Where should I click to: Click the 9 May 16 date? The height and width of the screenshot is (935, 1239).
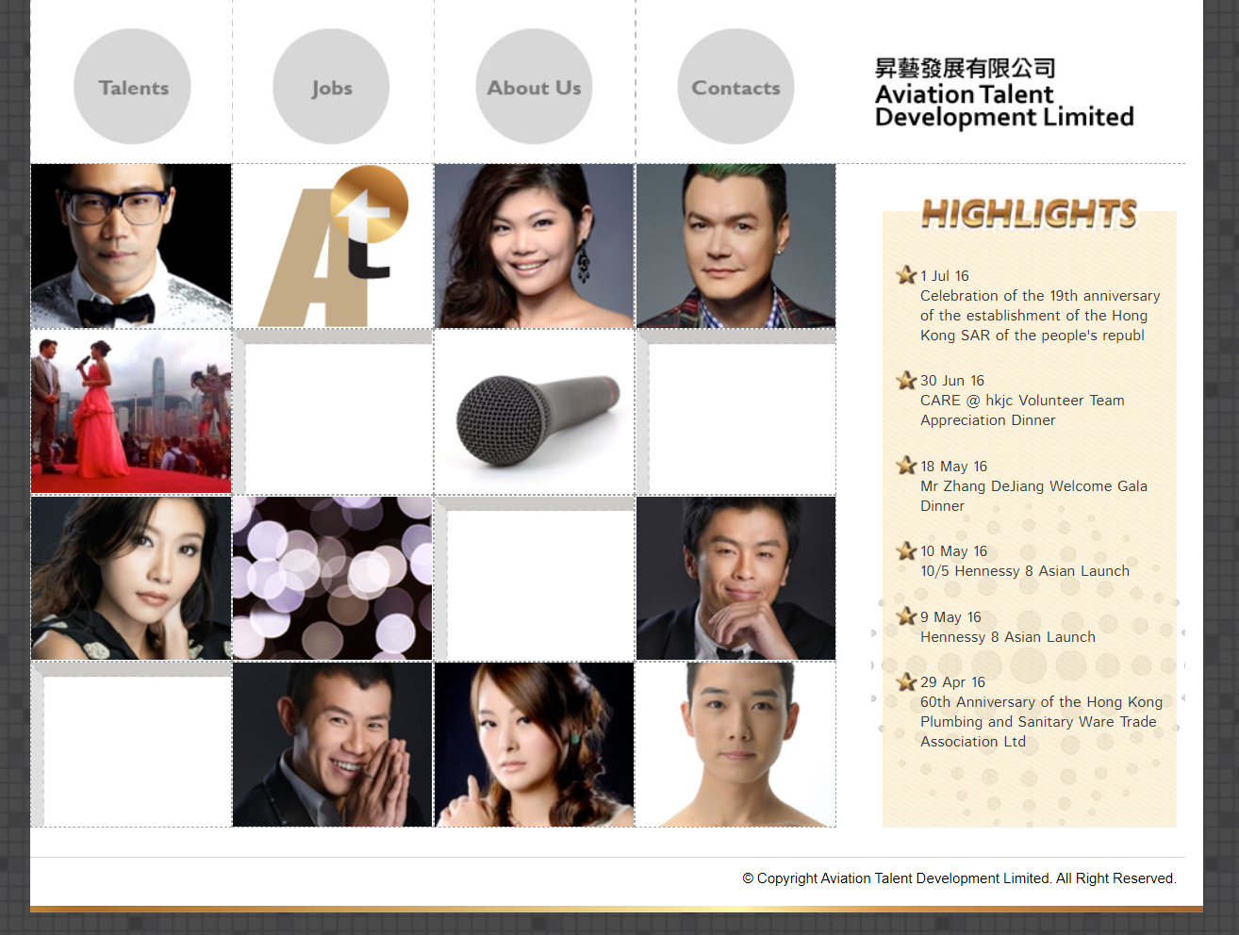click(x=950, y=617)
